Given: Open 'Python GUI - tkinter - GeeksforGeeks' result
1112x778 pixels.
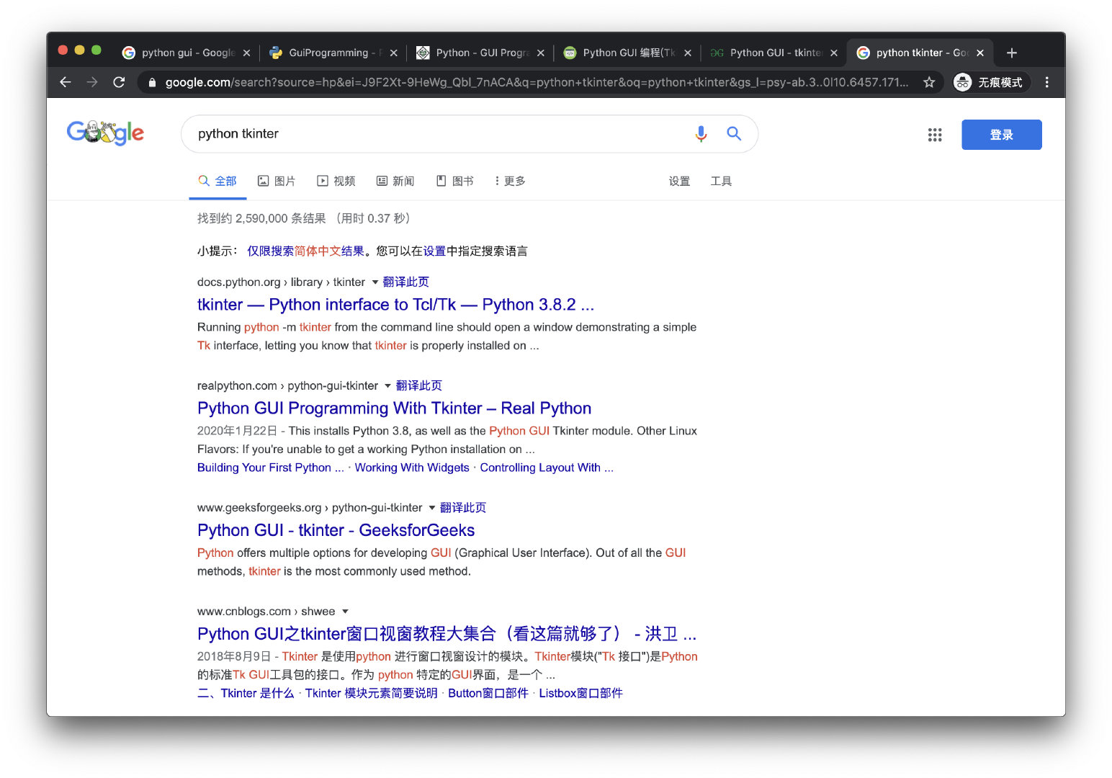Looking at the screenshot, I should [x=336, y=530].
